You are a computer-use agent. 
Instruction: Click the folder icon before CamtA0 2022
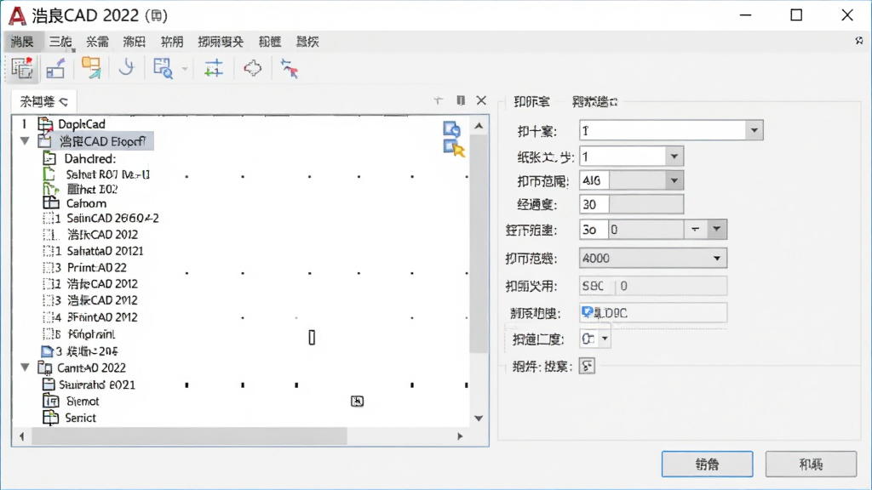pos(44,367)
